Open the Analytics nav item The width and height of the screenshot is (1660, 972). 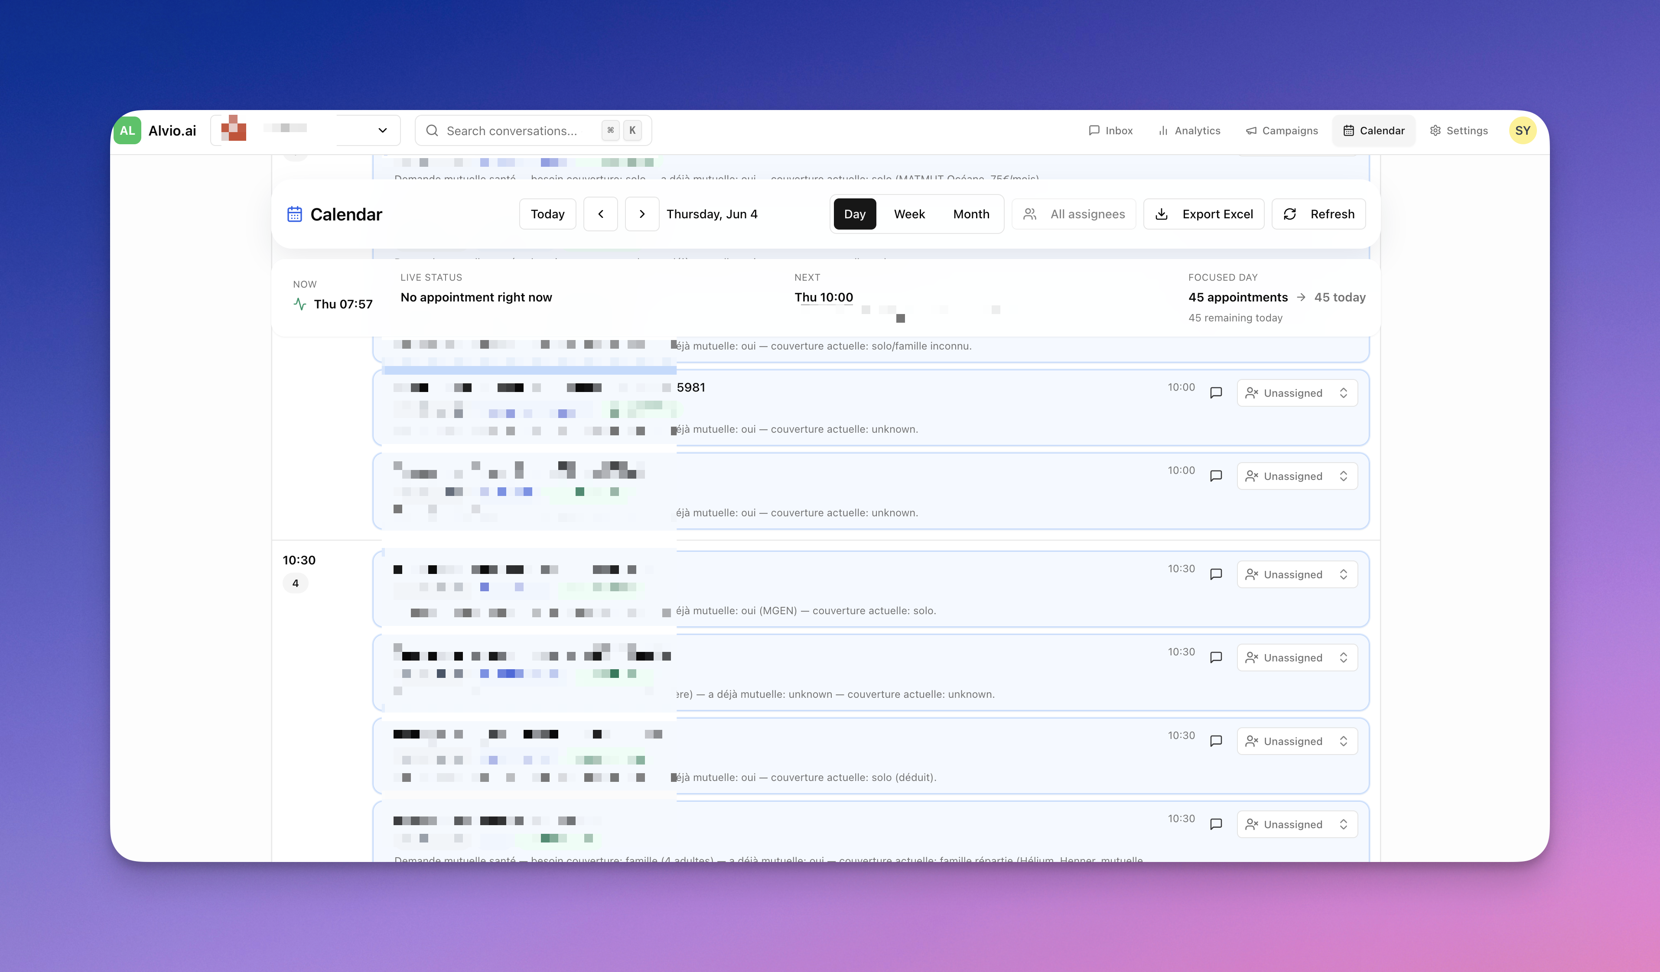[1189, 130]
